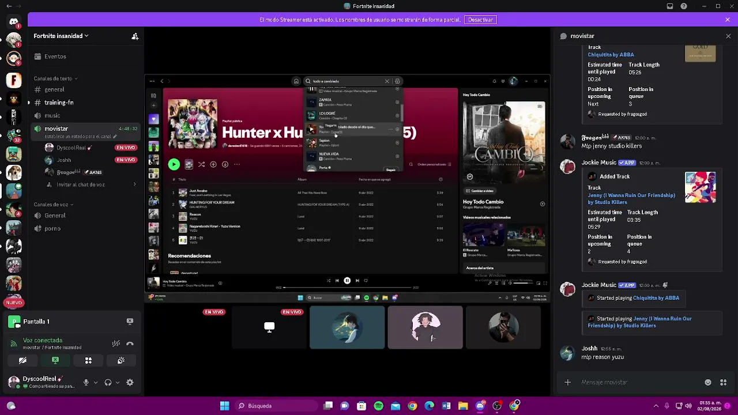Open Discord inbox in the title bar

(x=670, y=6)
